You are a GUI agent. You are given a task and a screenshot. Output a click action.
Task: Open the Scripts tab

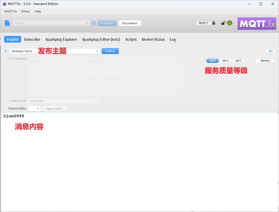[x=131, y=40]
